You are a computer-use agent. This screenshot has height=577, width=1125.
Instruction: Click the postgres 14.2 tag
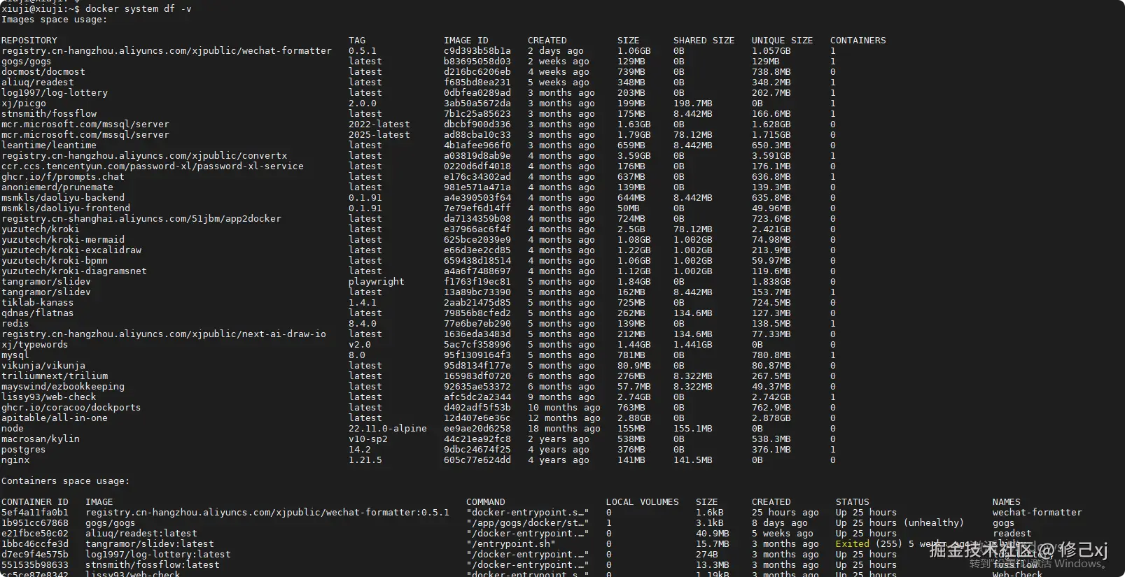point(359,450)
